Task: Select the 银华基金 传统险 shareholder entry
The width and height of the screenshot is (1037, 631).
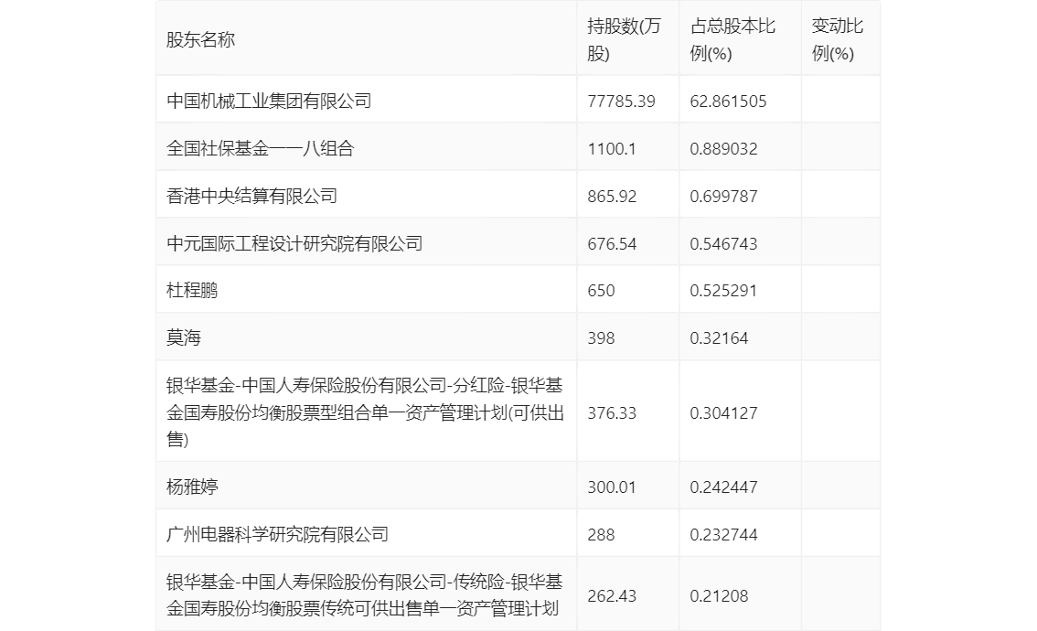Action: pyautogui.click(x=364, y=594)
